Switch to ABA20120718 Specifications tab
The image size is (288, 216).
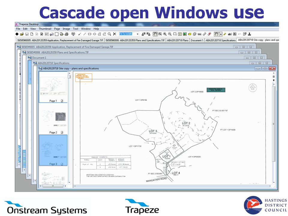pos(220,40)
